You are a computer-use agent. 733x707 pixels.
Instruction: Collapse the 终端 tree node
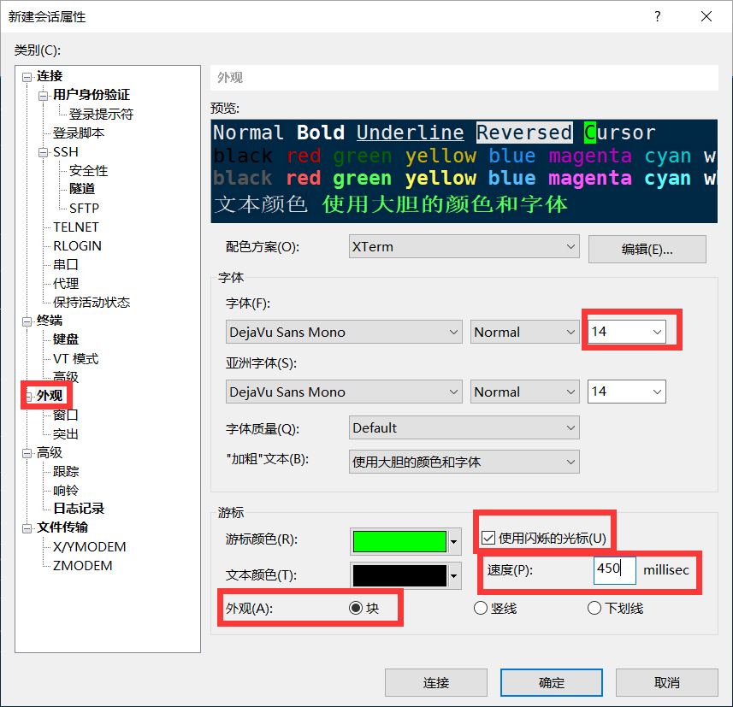click(27, 321)
